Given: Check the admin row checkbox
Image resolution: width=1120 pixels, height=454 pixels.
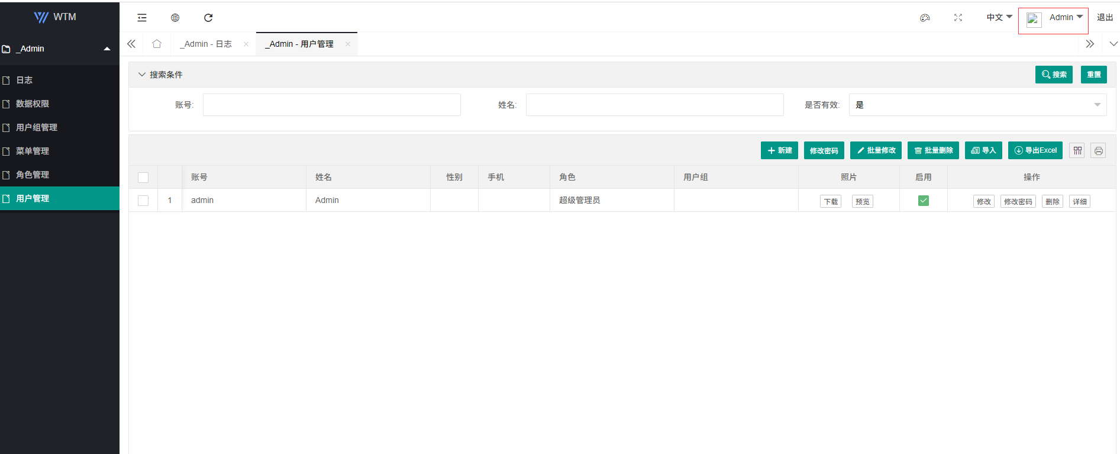Looking at the screenshot, I should point(143,201).
